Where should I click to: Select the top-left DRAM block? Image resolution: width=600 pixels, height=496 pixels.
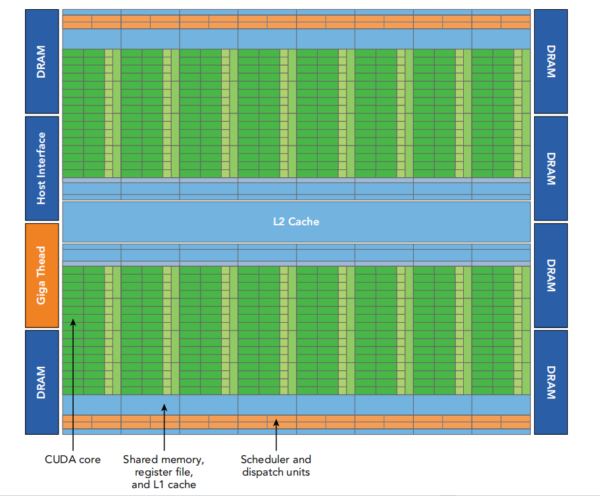point(41,61)
